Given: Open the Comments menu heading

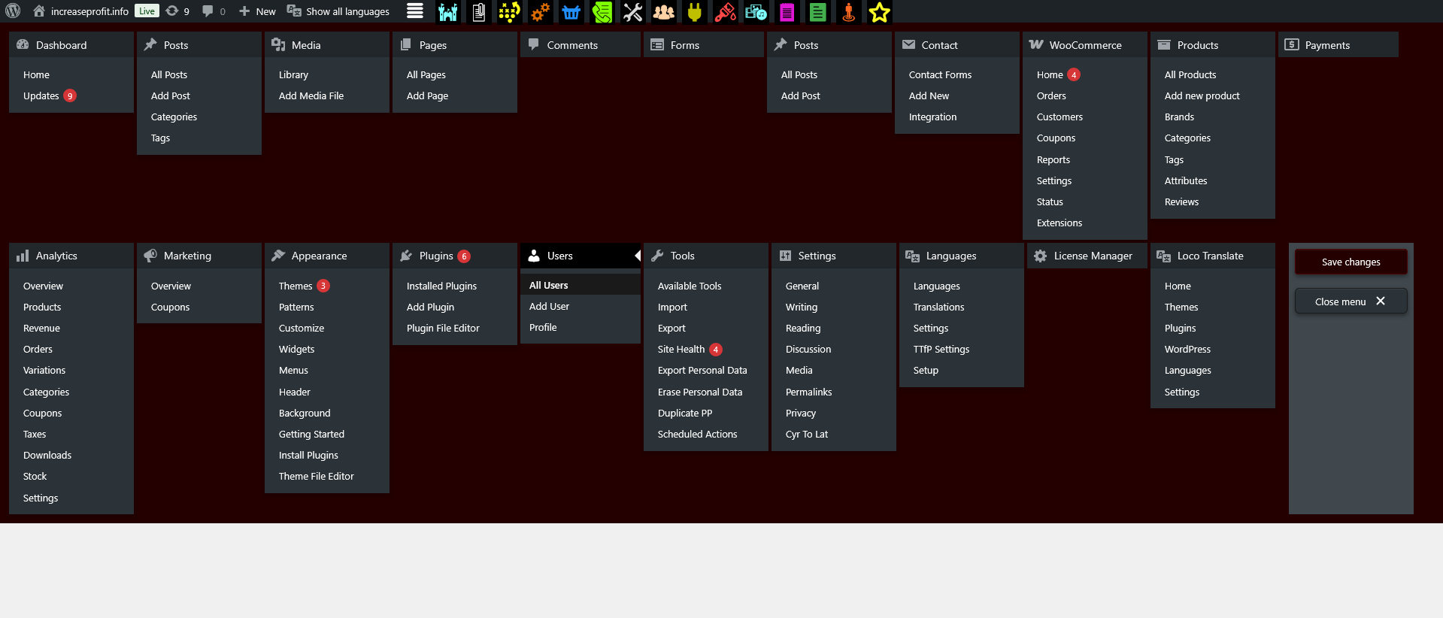Looking at the screenshot, I should (x=581, y=44).
